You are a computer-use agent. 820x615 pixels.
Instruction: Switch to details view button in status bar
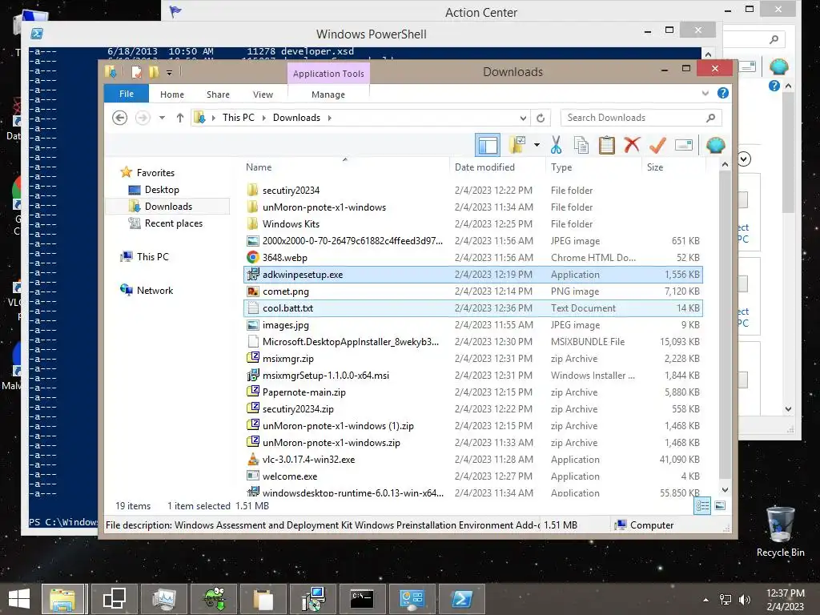(x=702, y=505)
